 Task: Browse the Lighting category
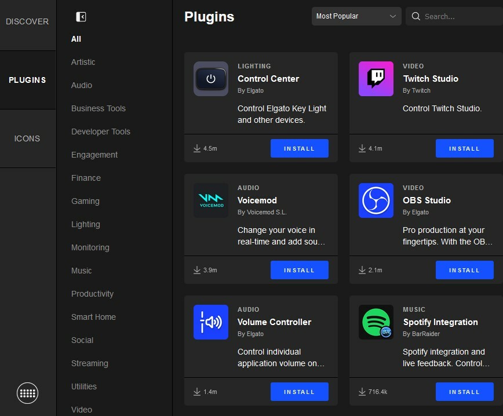(86, 224)
